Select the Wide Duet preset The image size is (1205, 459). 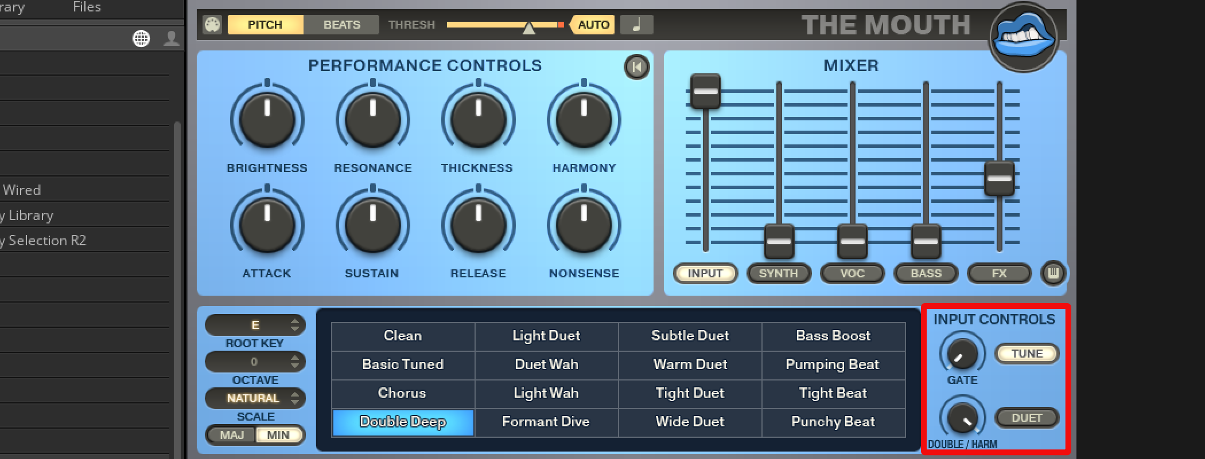(x=690, y=422)
